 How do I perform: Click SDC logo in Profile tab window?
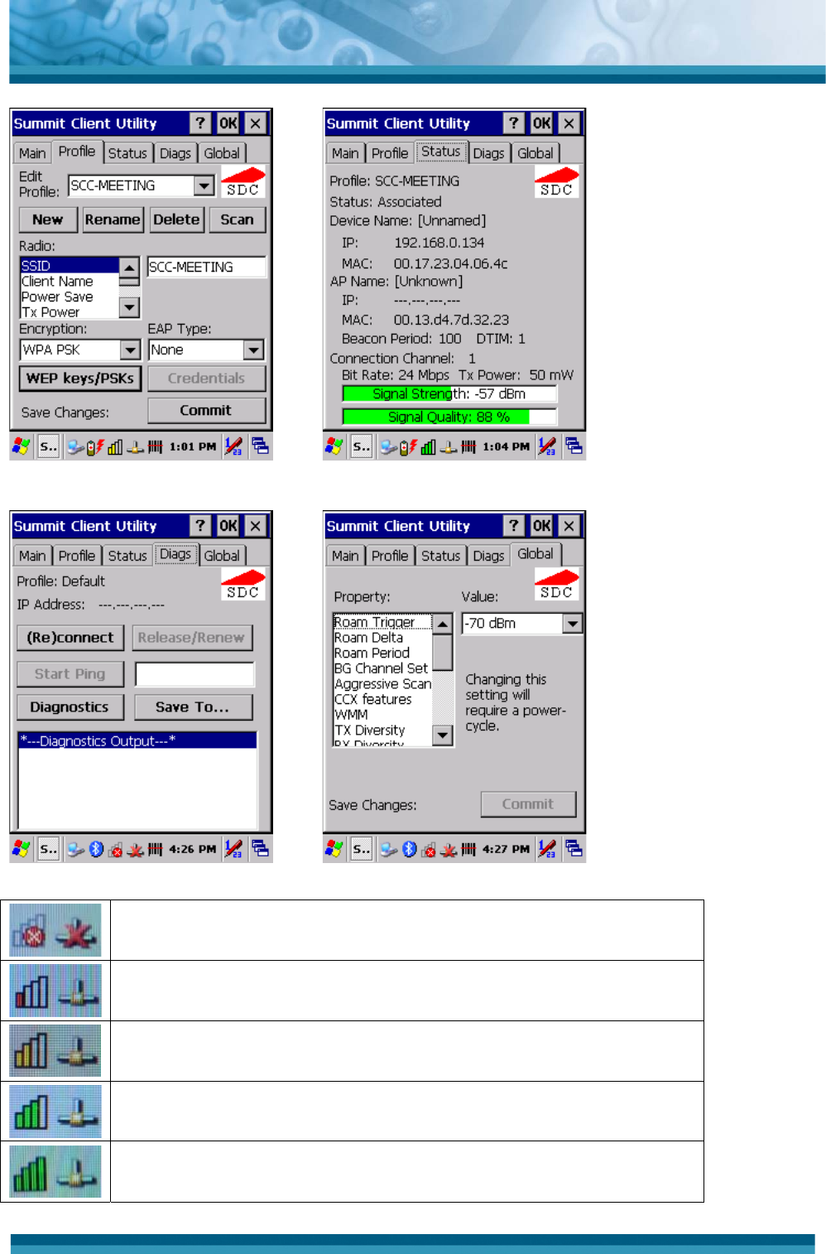pyautogui.click(x=243, y=182)
